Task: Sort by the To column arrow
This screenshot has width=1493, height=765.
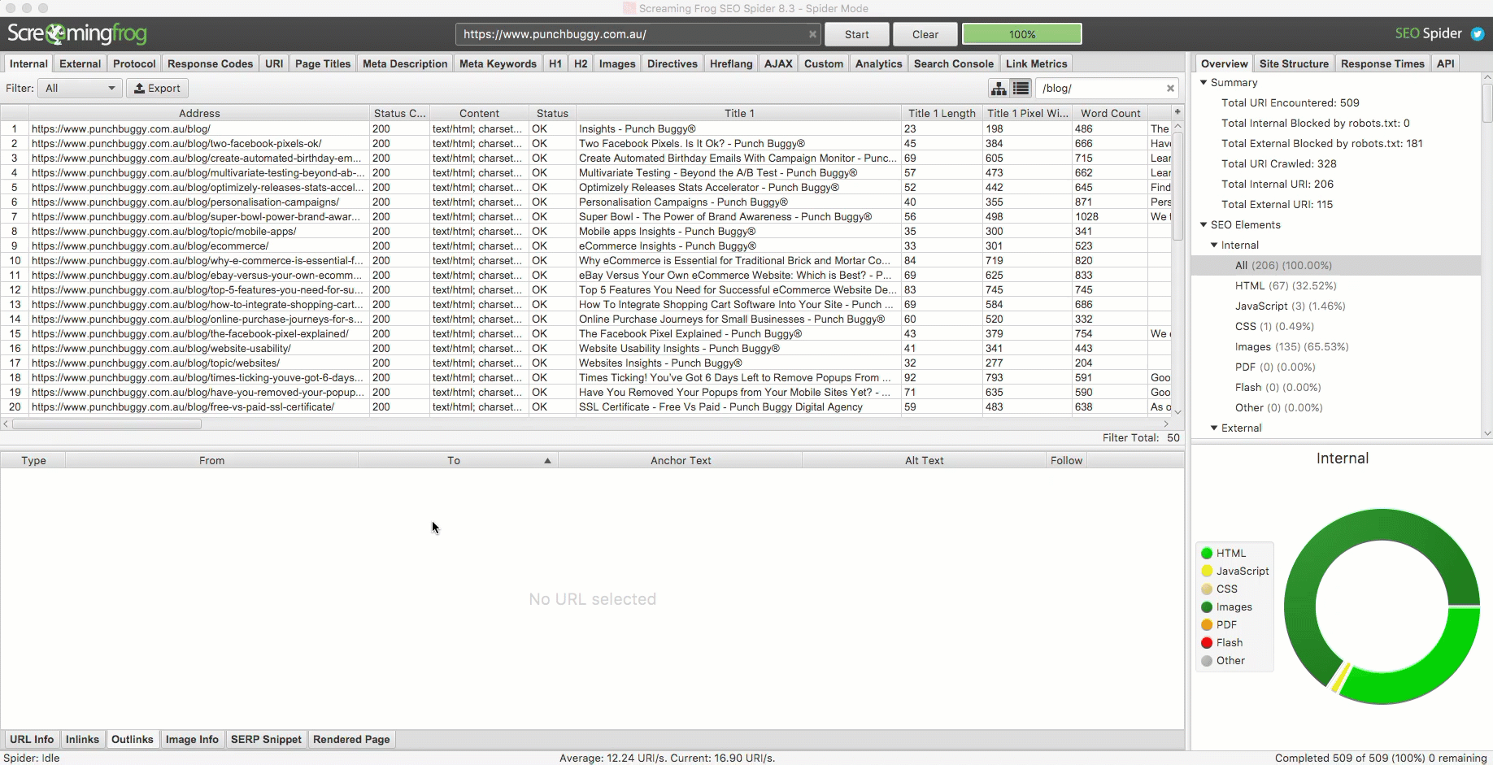Action: pyautogui.click(x=547, y=460)
